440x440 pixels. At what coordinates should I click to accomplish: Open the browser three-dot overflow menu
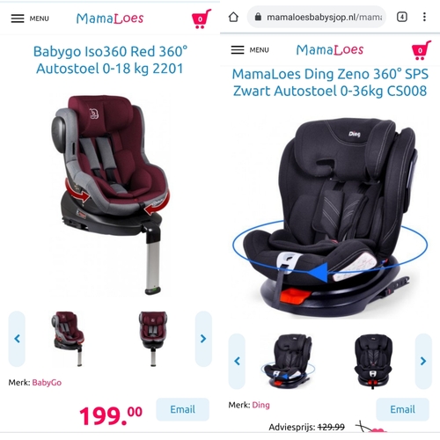click(x=424, y=17)
